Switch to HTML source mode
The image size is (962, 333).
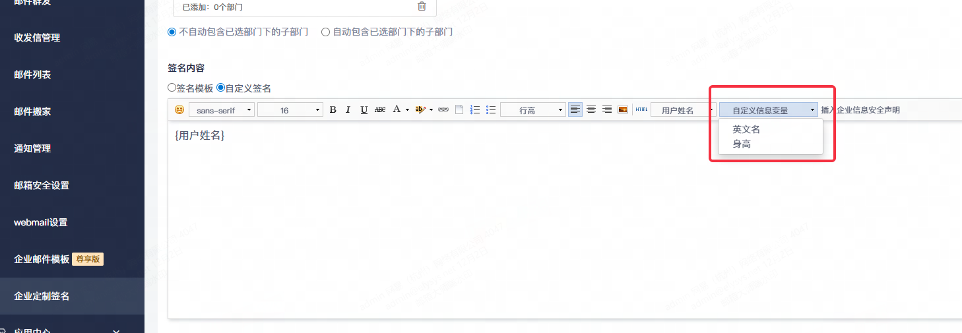coord(641,109)
